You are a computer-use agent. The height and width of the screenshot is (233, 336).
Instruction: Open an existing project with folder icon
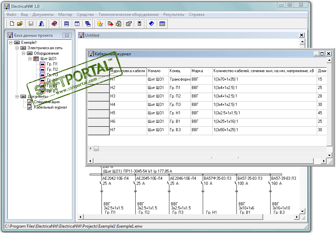20,24
